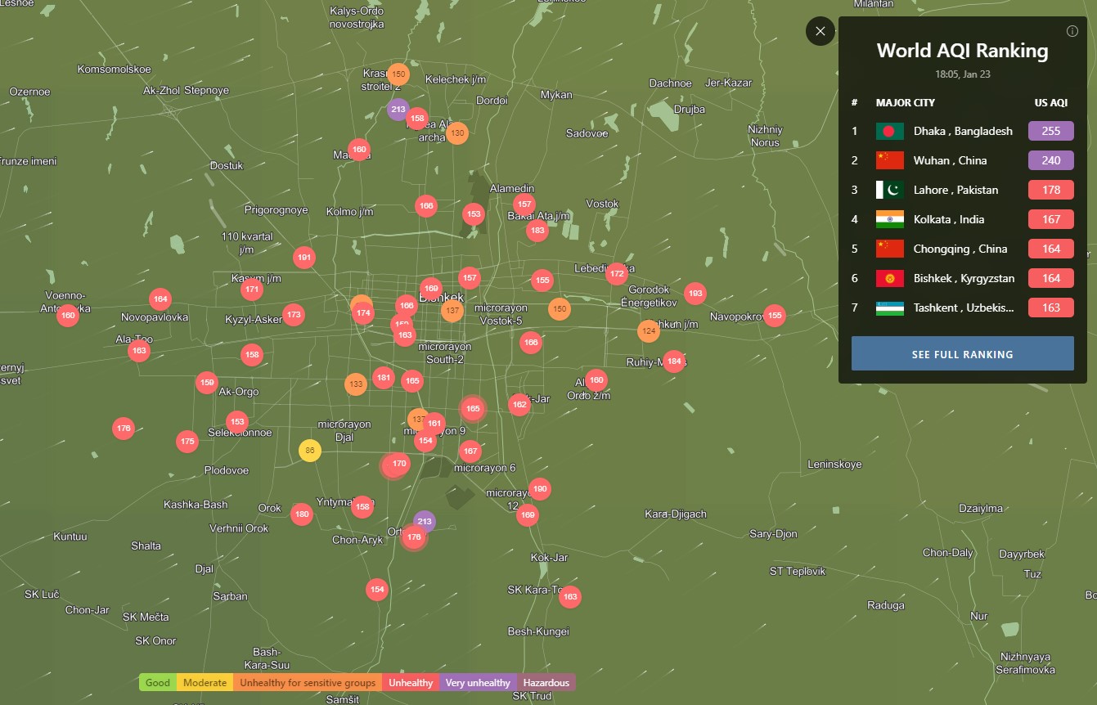Click the Kyrgyzstan flag icon beside Bishkek
The height and width of the screenshot is (705, 1097).
(889, 278)
